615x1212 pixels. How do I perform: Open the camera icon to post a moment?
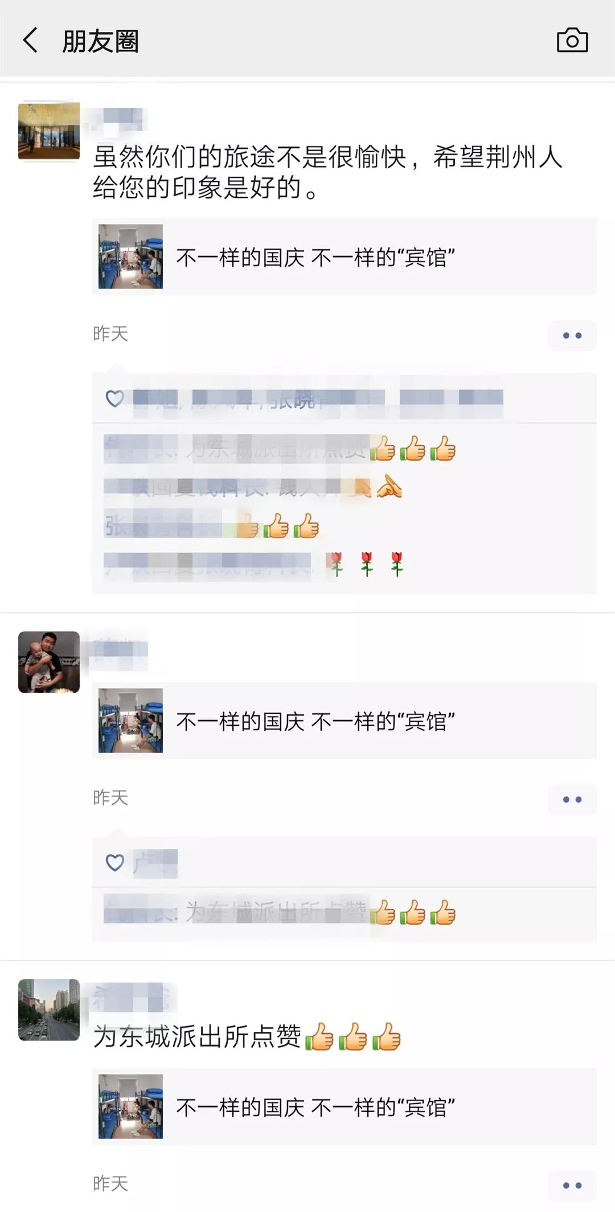(572, 40)
